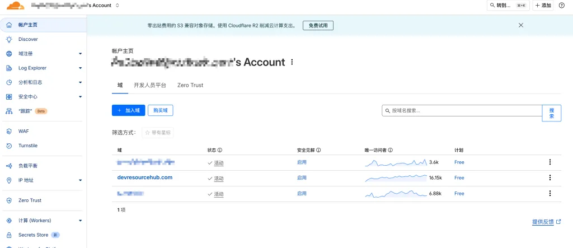Open the devresourcehub.com domain
This screenshot has width=573, height=248.
[145, 177]
